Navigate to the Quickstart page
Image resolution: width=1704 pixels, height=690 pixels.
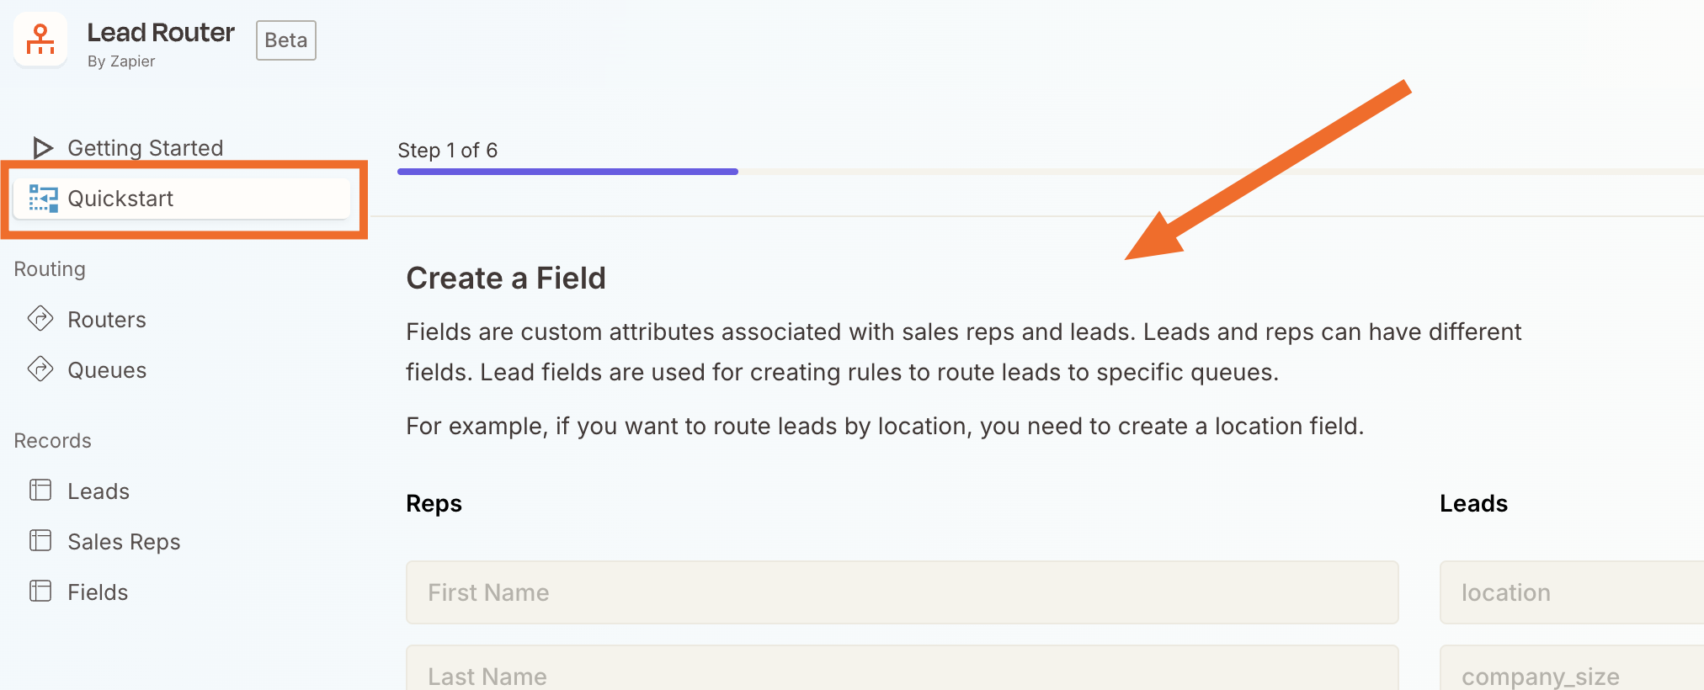tap(120, 198)
